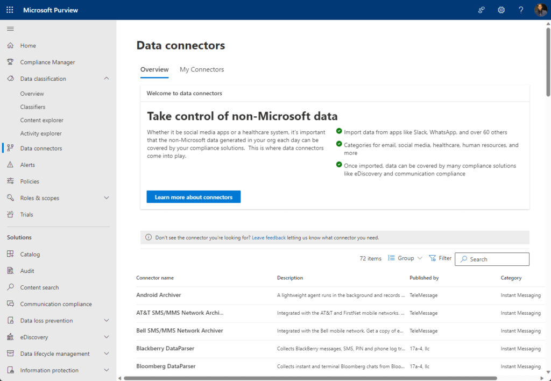Image resolution: width=551 pixels, height=381 pixels.
Task: Click the Data classification tag icon
Action: [x=11, y=79]
